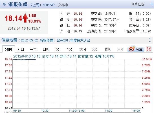Click the 振幅 value 0.00%
This screenshot has width=154, height=113.
147,14
